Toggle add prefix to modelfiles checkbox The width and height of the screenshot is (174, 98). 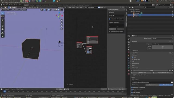point(132,87)
